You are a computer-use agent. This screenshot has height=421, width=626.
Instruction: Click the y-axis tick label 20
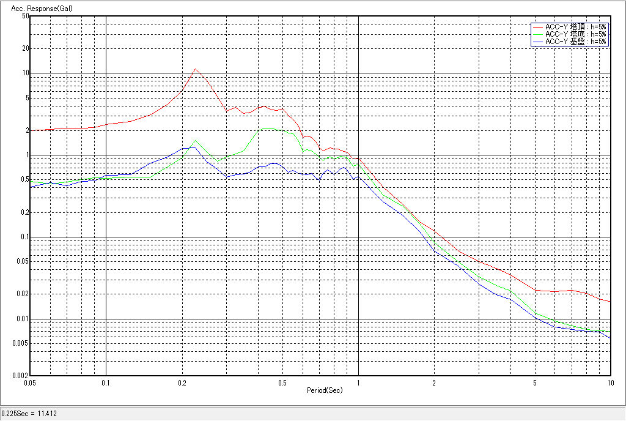25,48
